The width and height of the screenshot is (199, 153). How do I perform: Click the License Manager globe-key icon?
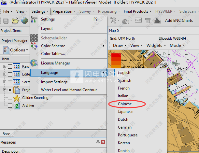pos(34,63)
